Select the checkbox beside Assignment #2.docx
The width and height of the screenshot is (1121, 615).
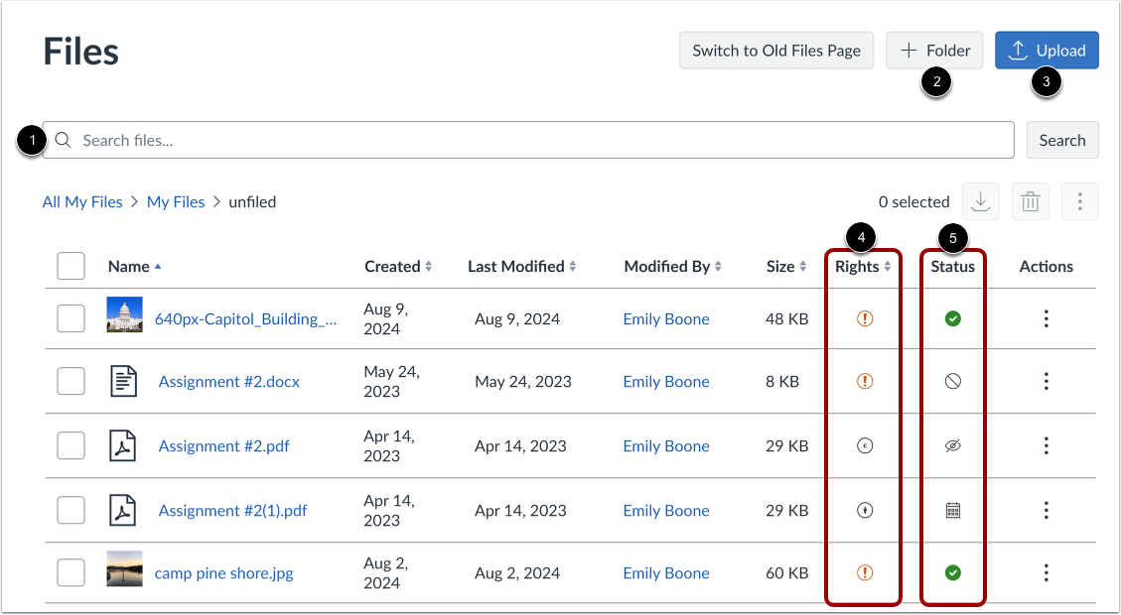coord(70,382)
